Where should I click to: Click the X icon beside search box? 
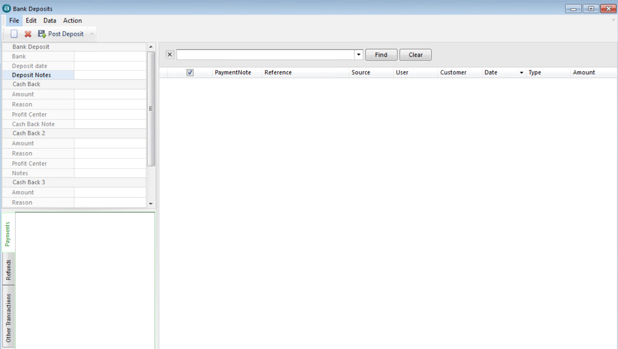(x=170, y=55)
